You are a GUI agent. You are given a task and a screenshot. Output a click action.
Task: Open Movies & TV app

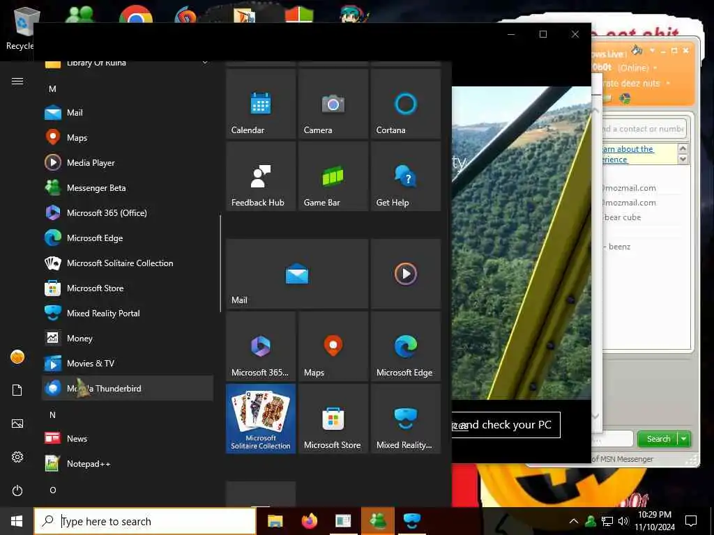pos(127,364)
